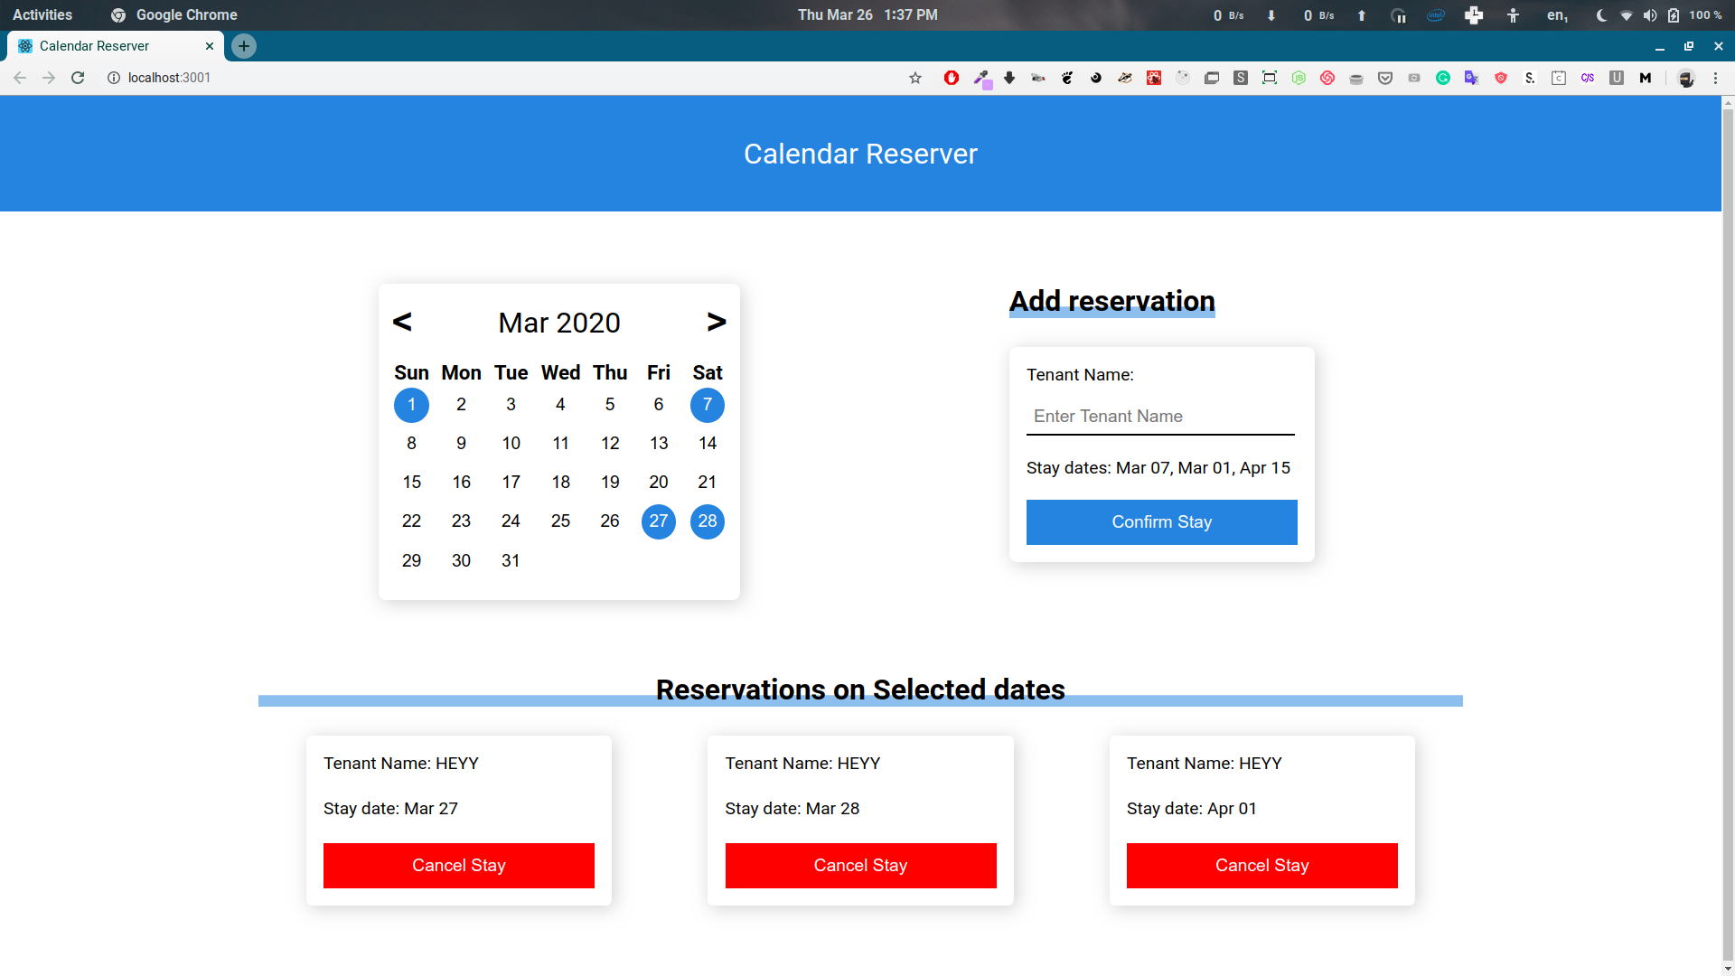Open keyboard language en indicator
Image resolution: width=1735 pixels, height=976 pixels.
click(x=1557, y=15)
